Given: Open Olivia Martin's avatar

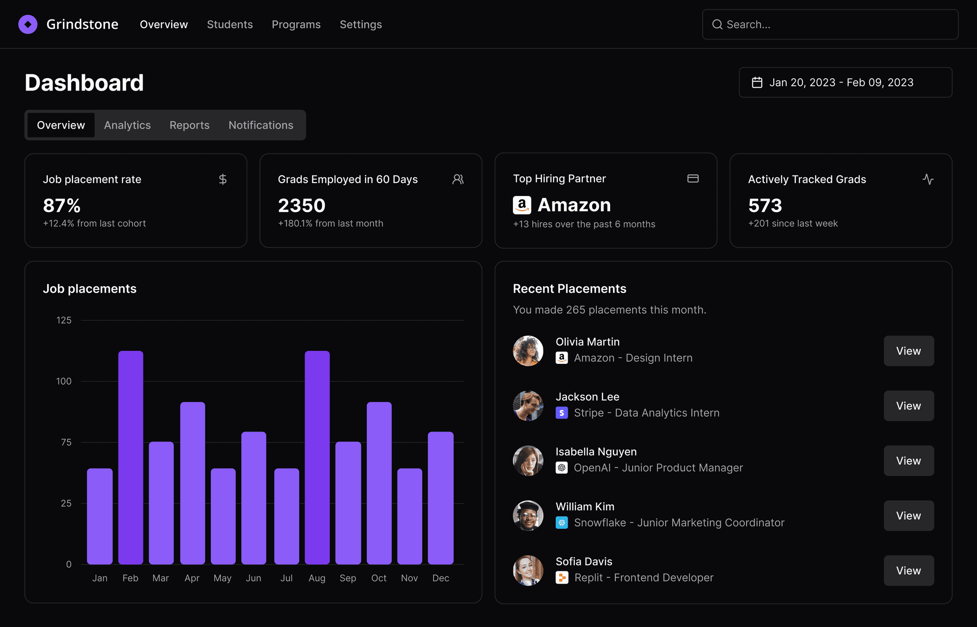Looking at the screenshot, I should click(528, 351).
